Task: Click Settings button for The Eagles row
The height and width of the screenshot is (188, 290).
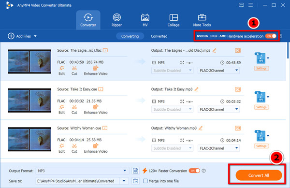Action: pos(261,69)
